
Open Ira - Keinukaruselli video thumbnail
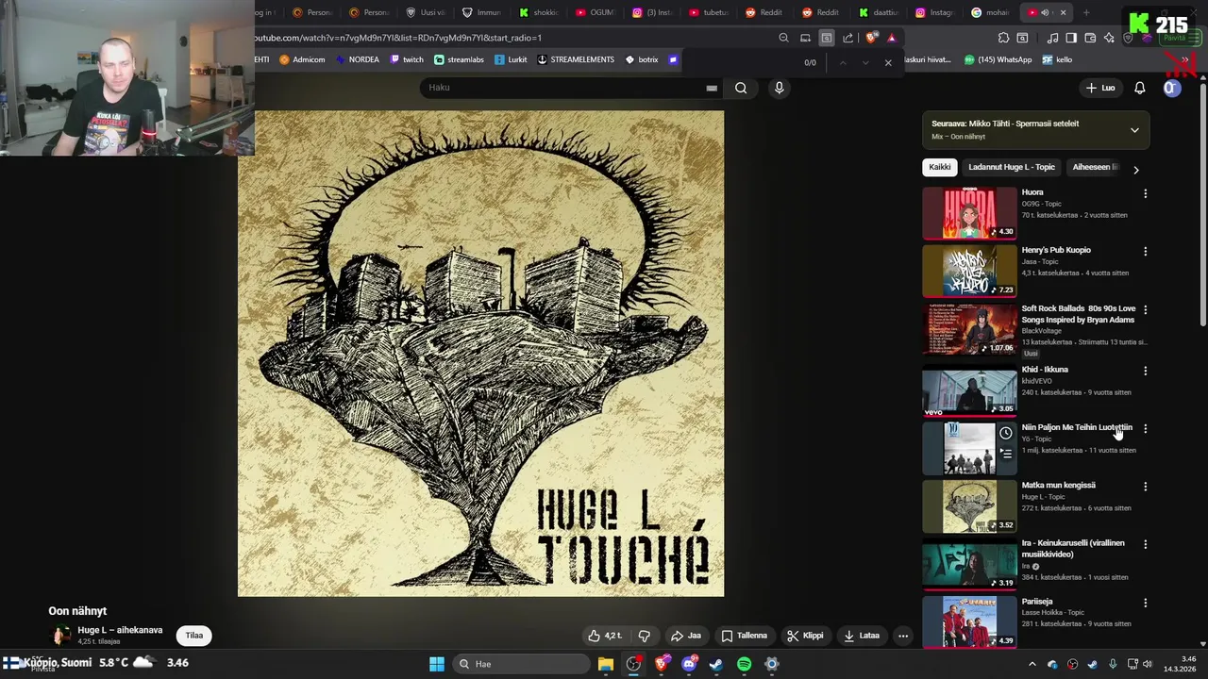coord(969,564)
